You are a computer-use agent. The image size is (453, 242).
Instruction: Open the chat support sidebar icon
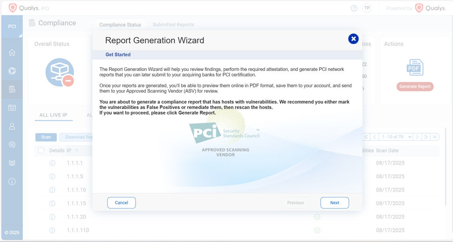tap(12, 145)
